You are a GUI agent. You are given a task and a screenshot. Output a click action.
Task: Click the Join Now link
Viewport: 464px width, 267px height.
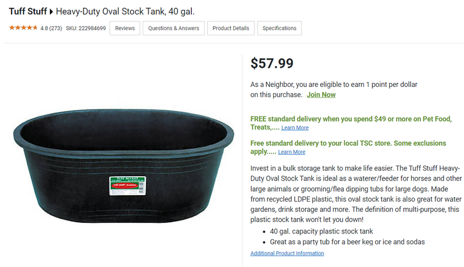(x=321, y=95)
